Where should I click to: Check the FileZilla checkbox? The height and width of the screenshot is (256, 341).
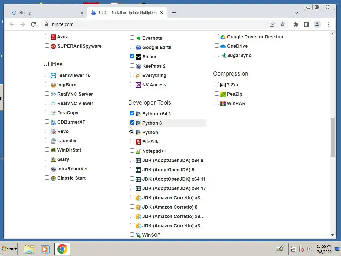[132, 141]
